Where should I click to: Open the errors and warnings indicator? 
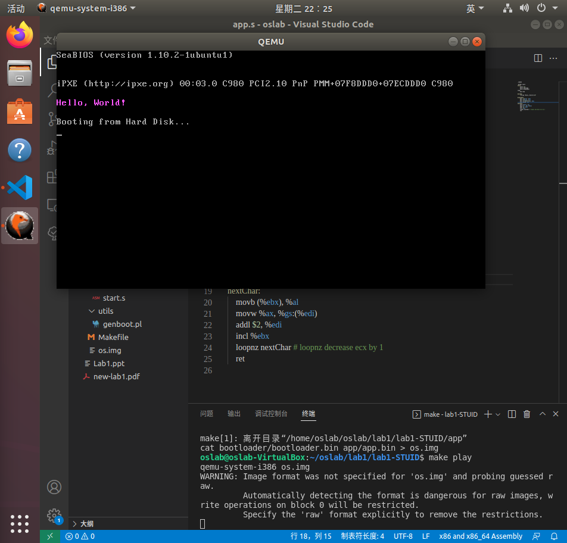pos(80,536)
